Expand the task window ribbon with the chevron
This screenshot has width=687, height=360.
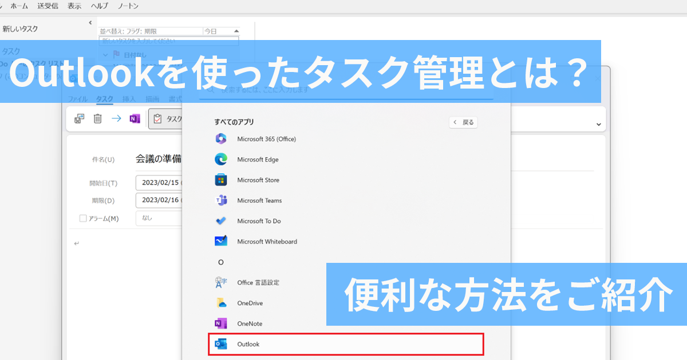(x=599, y=124)
